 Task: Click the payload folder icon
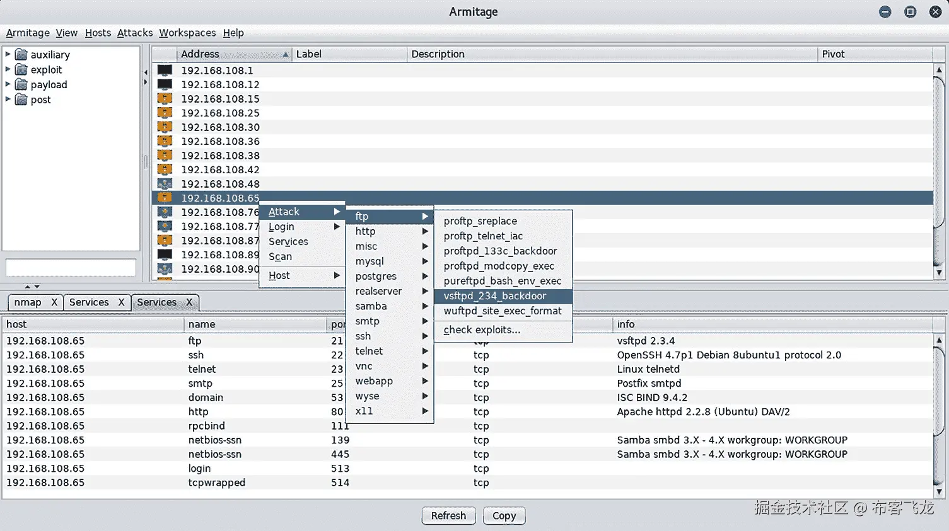[x=21, y=84]
